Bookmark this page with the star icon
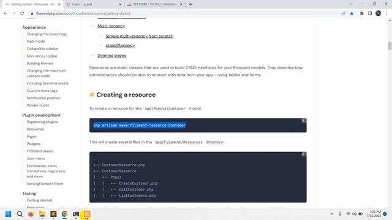392x220 pixels. tap(352, 13)
